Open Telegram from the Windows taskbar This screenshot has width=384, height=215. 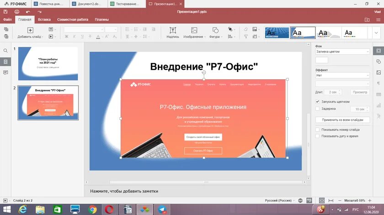pyautogui.click(x=162, y=210)
